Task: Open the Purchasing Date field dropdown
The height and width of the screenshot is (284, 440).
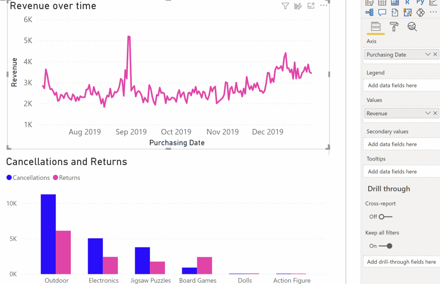Action: (427, 54)
